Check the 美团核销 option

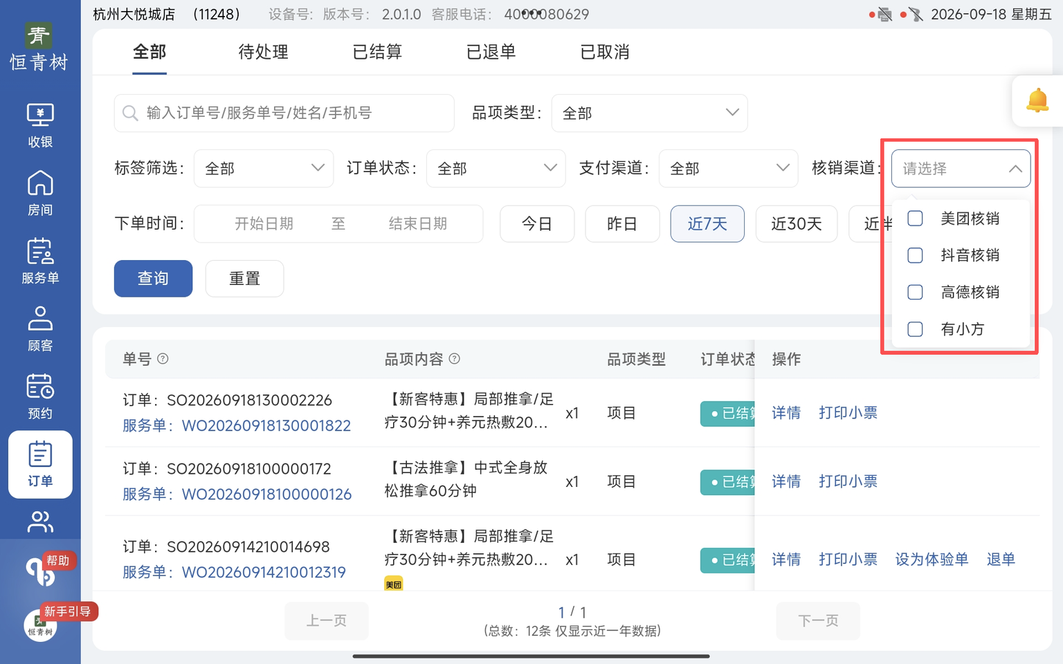pos(915,219)
